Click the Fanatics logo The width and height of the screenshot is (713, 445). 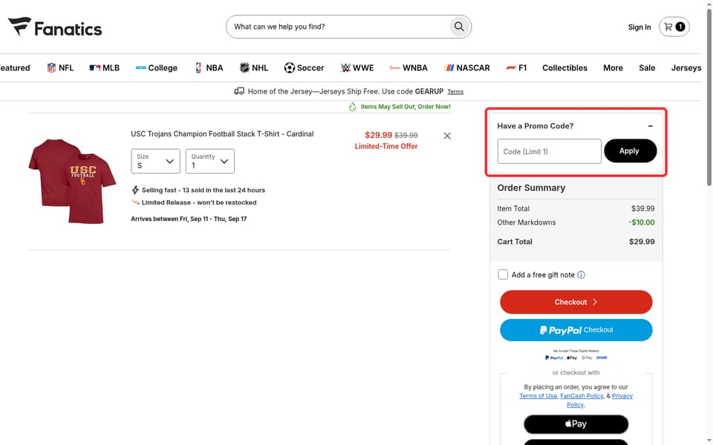(55, 27)
